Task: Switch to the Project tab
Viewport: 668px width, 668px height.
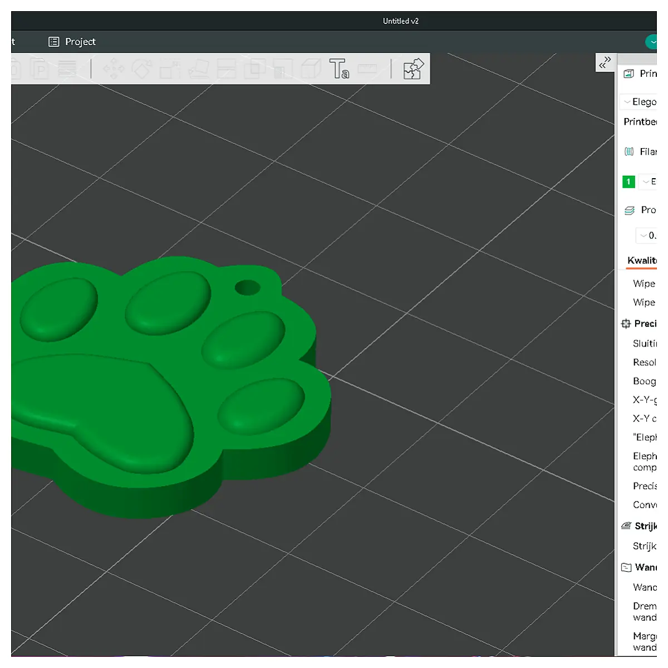Action: pyautogui.click(x=72, y=42)
